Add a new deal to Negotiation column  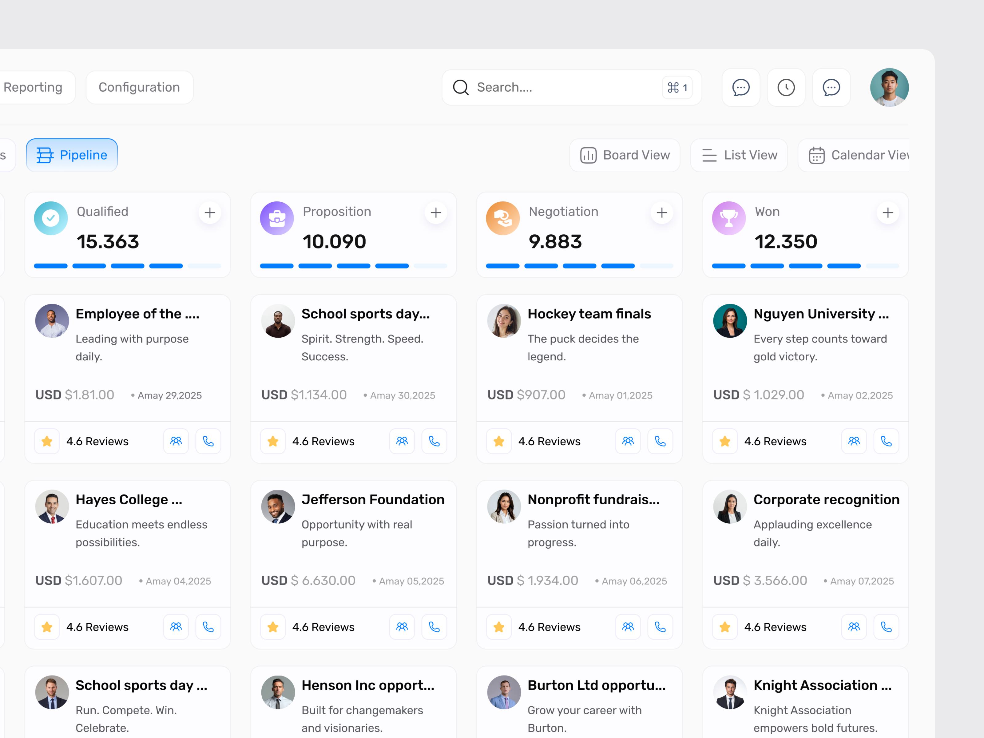662,213
